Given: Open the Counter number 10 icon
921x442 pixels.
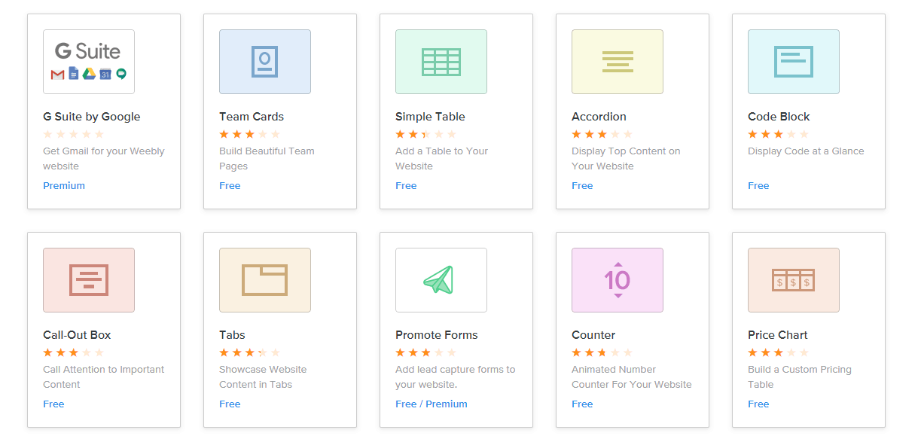Looking at the screenshot, I should (618, 280).
